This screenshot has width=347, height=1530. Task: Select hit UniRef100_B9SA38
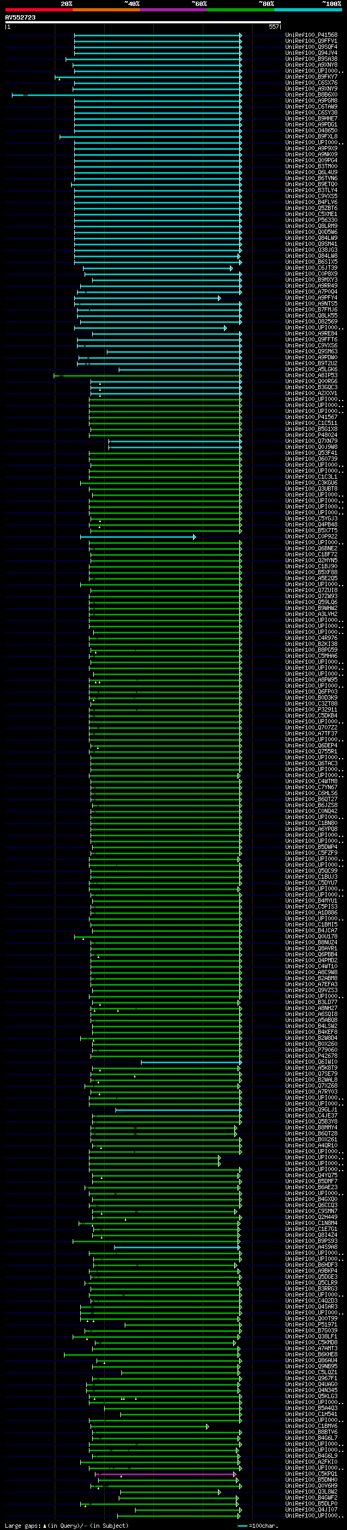coord(311,59)
